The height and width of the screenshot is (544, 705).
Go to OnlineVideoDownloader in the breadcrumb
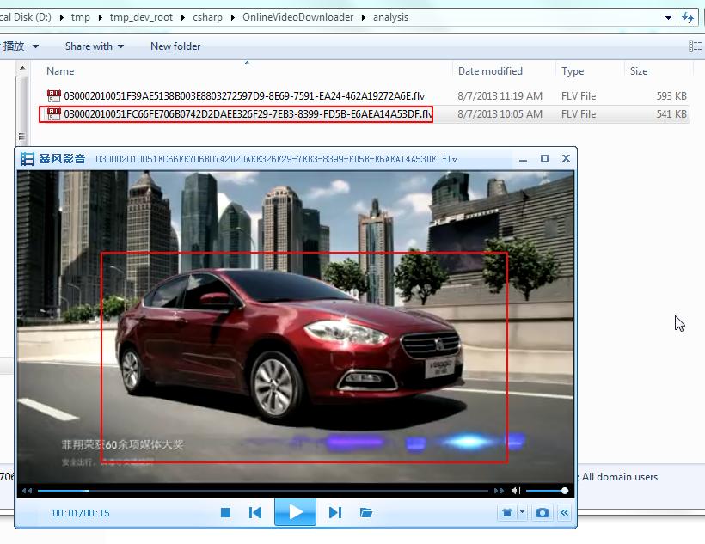[297, 17]
